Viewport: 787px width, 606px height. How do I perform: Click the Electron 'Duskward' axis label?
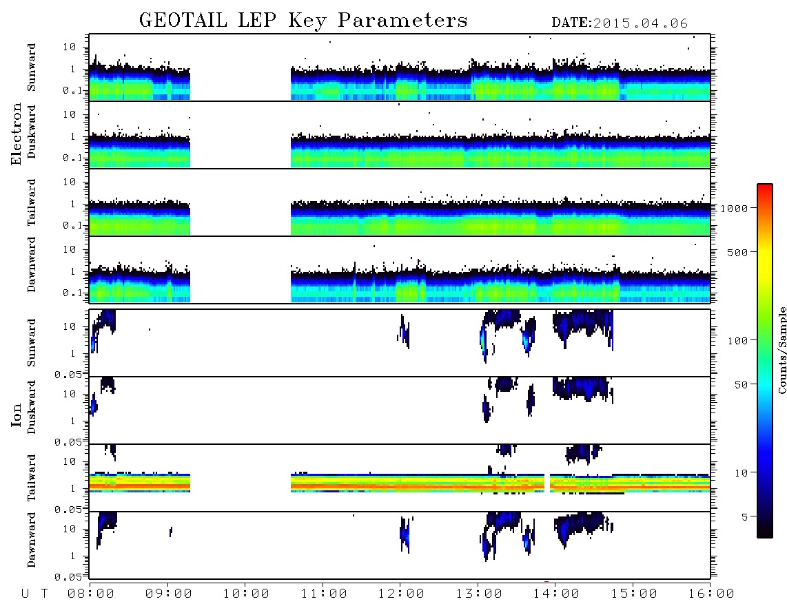tap(32, 132)
